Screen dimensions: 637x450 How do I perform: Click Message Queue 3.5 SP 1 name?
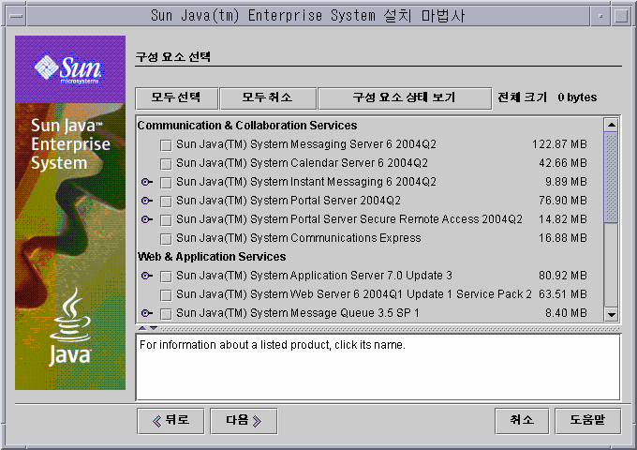[297, 313]
